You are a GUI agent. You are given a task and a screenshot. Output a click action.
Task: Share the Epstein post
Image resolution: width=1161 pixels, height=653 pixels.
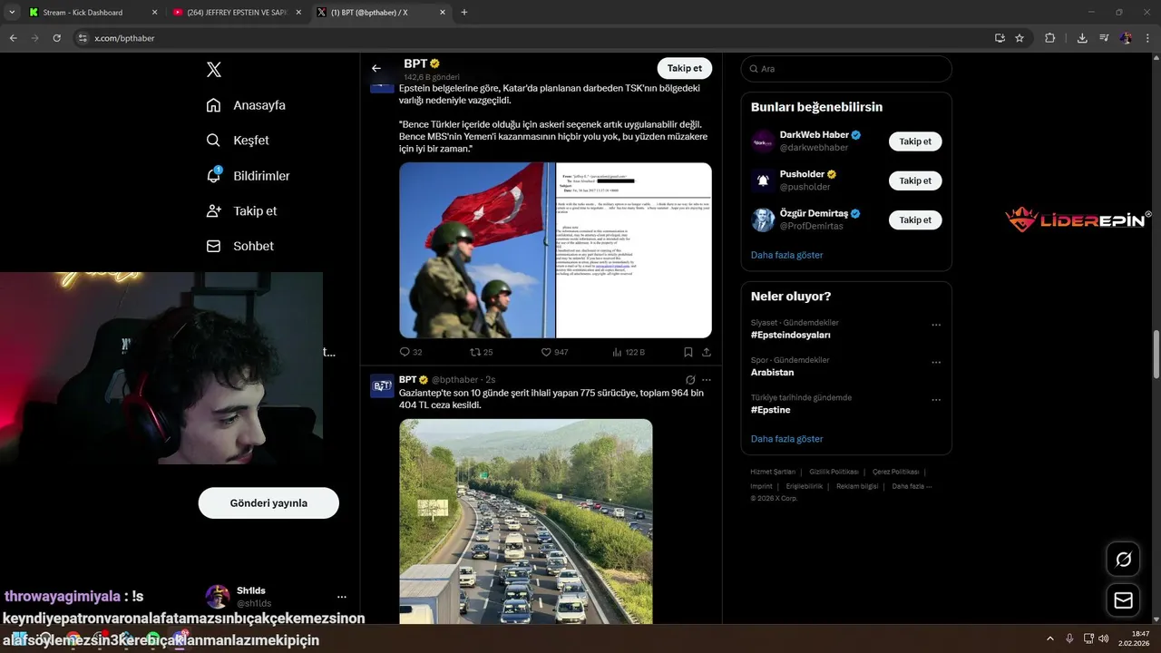(706, 352)
